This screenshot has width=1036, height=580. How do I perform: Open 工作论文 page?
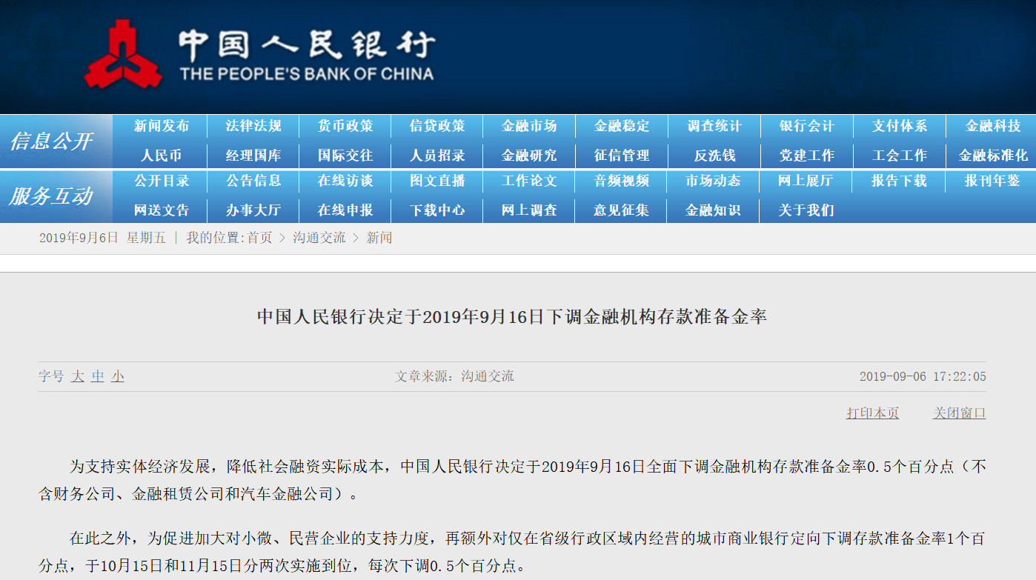529,181
